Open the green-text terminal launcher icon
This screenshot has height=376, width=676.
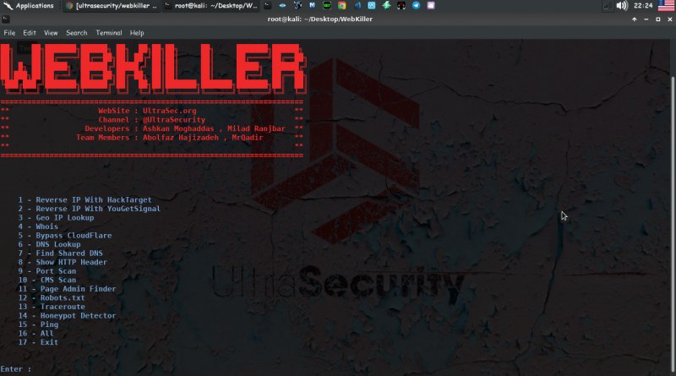click(327, 6)
